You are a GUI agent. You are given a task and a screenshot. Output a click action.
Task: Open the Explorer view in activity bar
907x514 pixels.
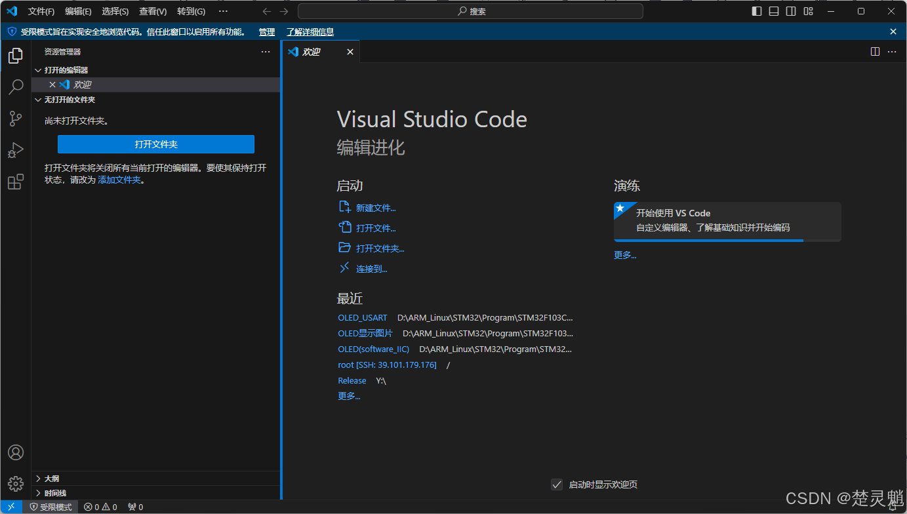[16, 56]
